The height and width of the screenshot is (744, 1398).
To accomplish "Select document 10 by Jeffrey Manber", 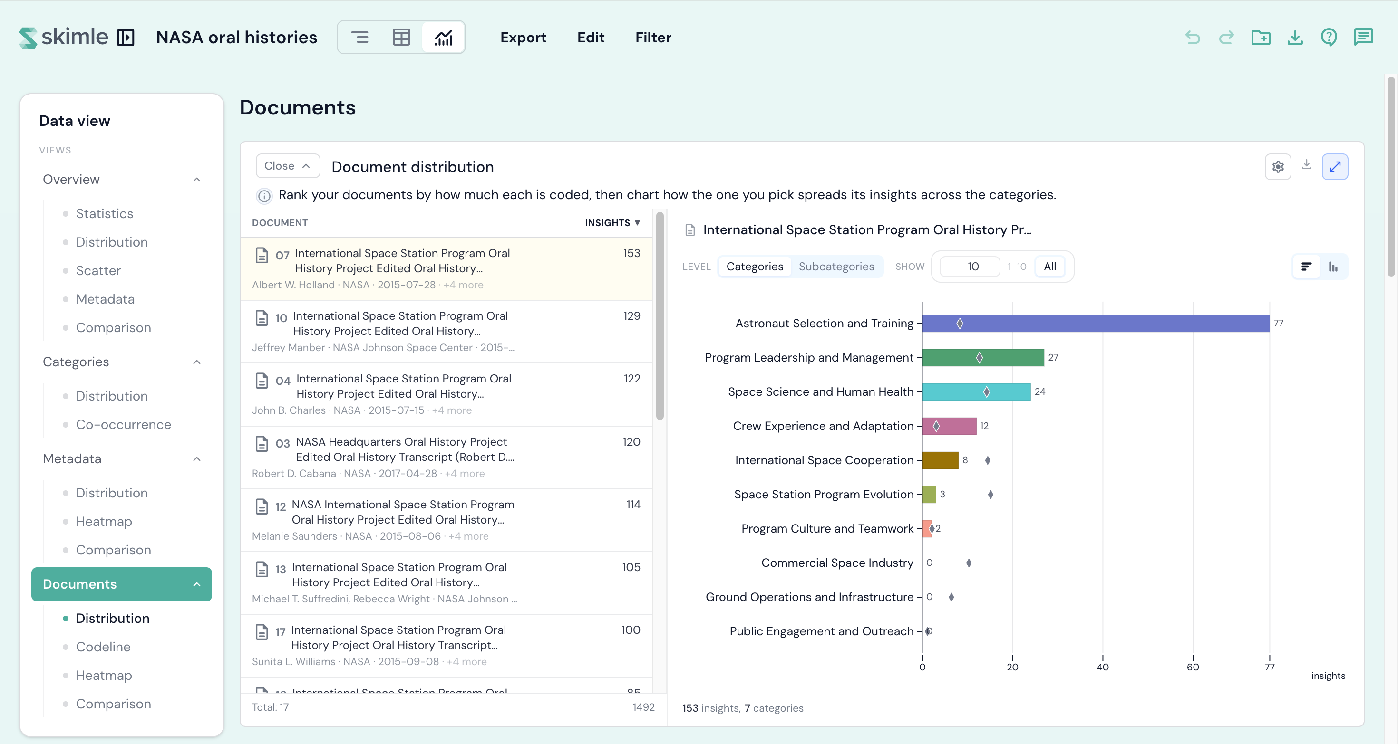I will [447, 331].
